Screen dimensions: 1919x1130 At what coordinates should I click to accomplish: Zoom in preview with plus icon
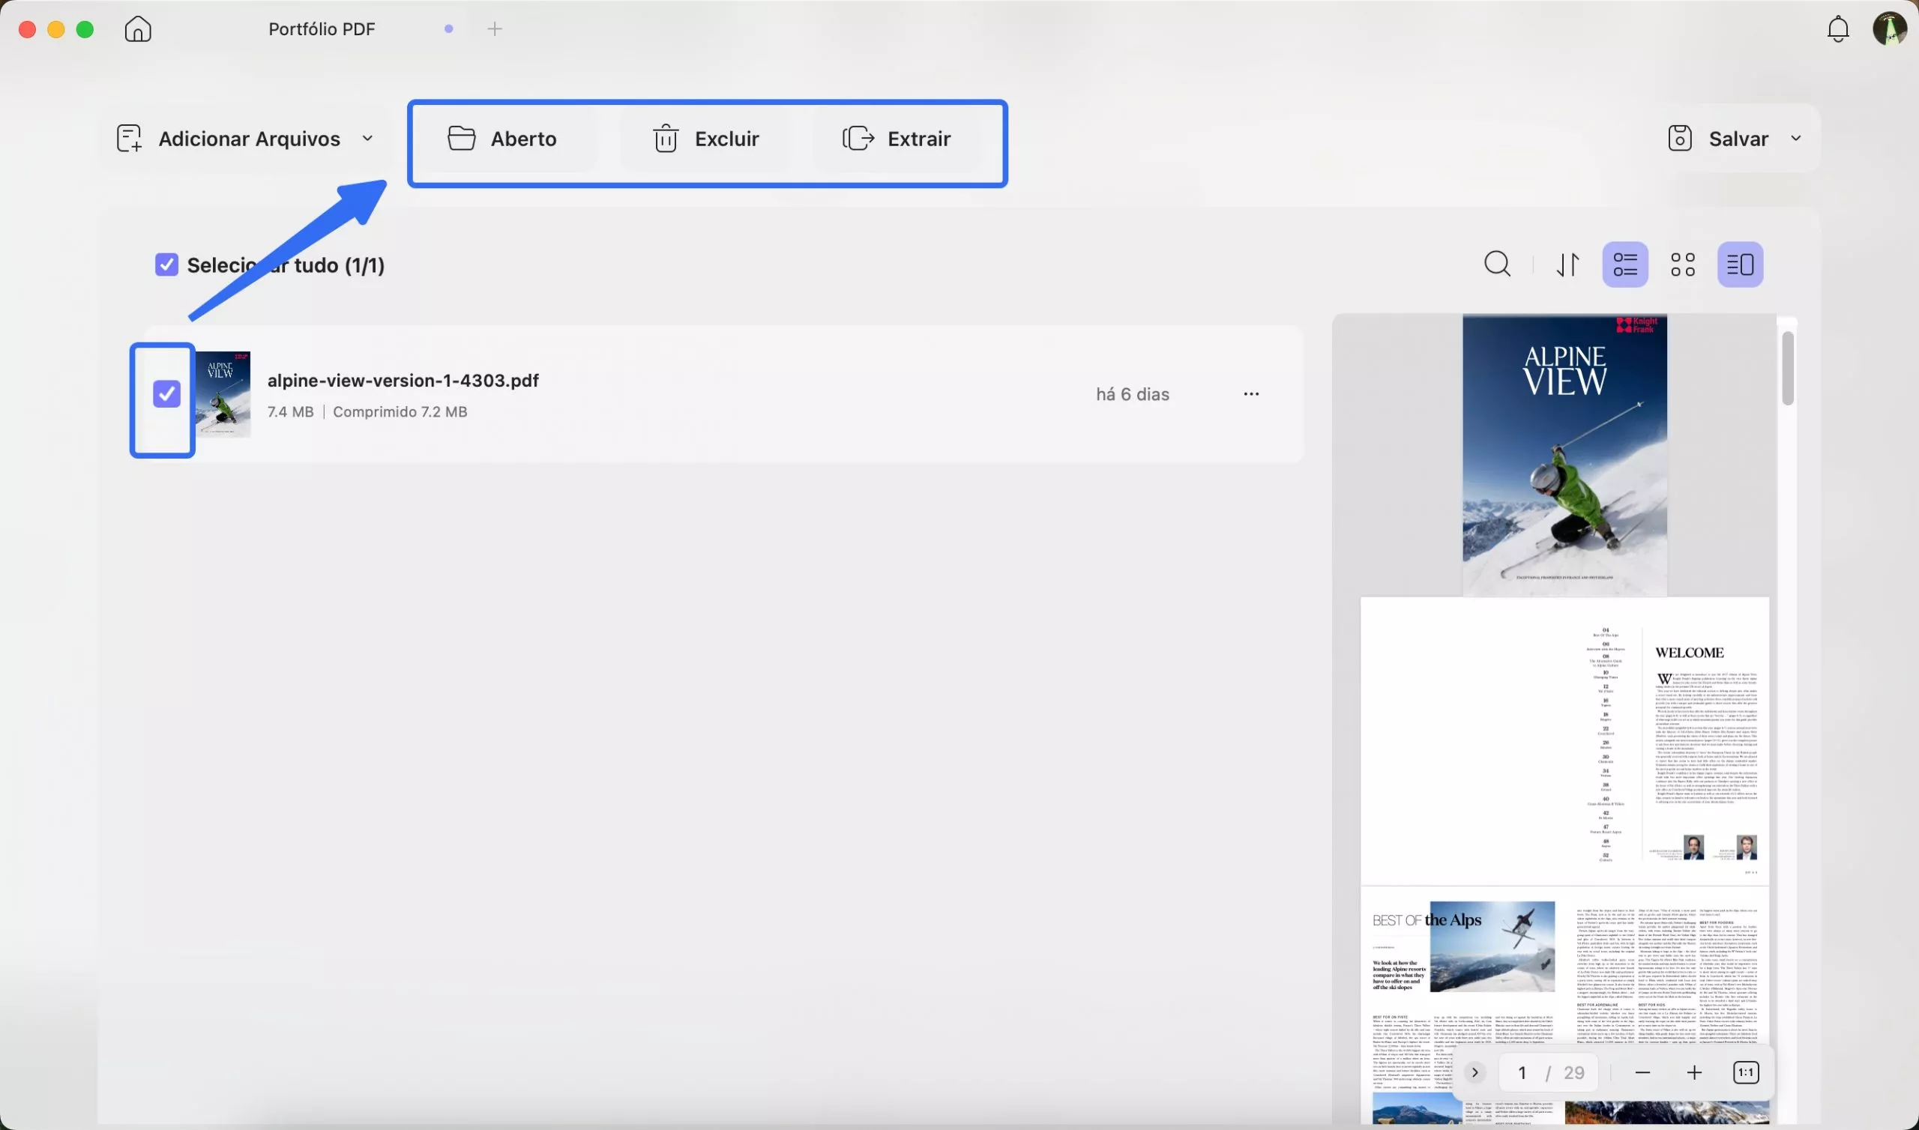(1693, 1073)
